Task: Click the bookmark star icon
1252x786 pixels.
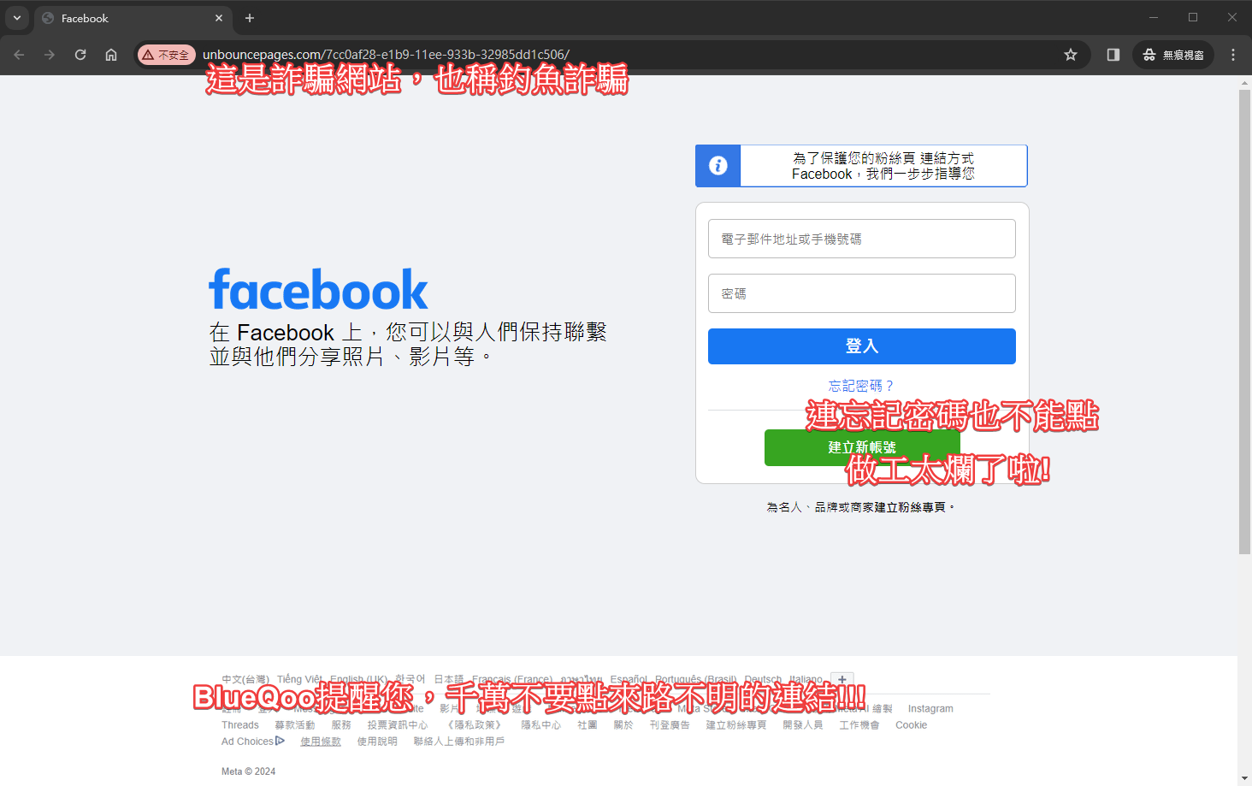Action: click(1070, 55)
